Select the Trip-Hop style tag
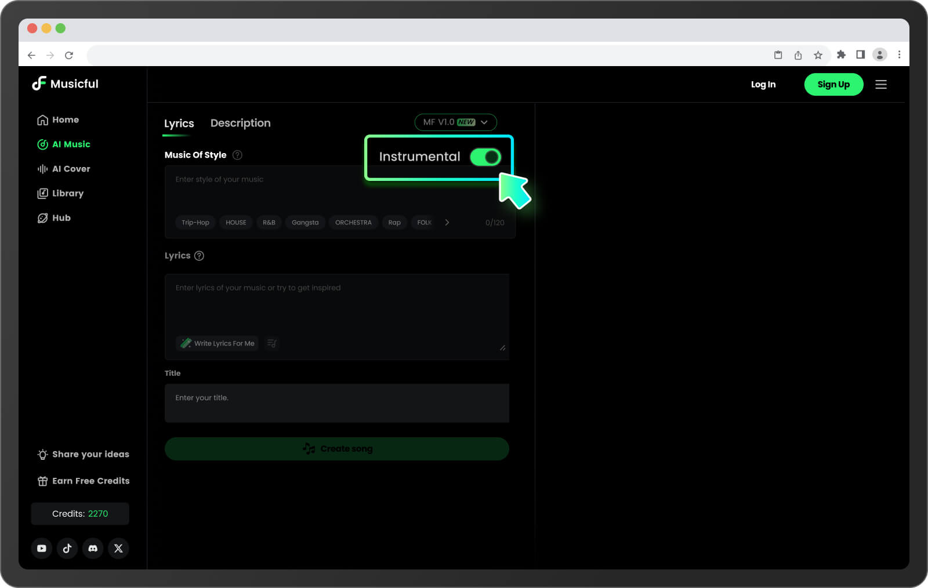Viewport: 928px width, 588px height. [x=195, y=223]
